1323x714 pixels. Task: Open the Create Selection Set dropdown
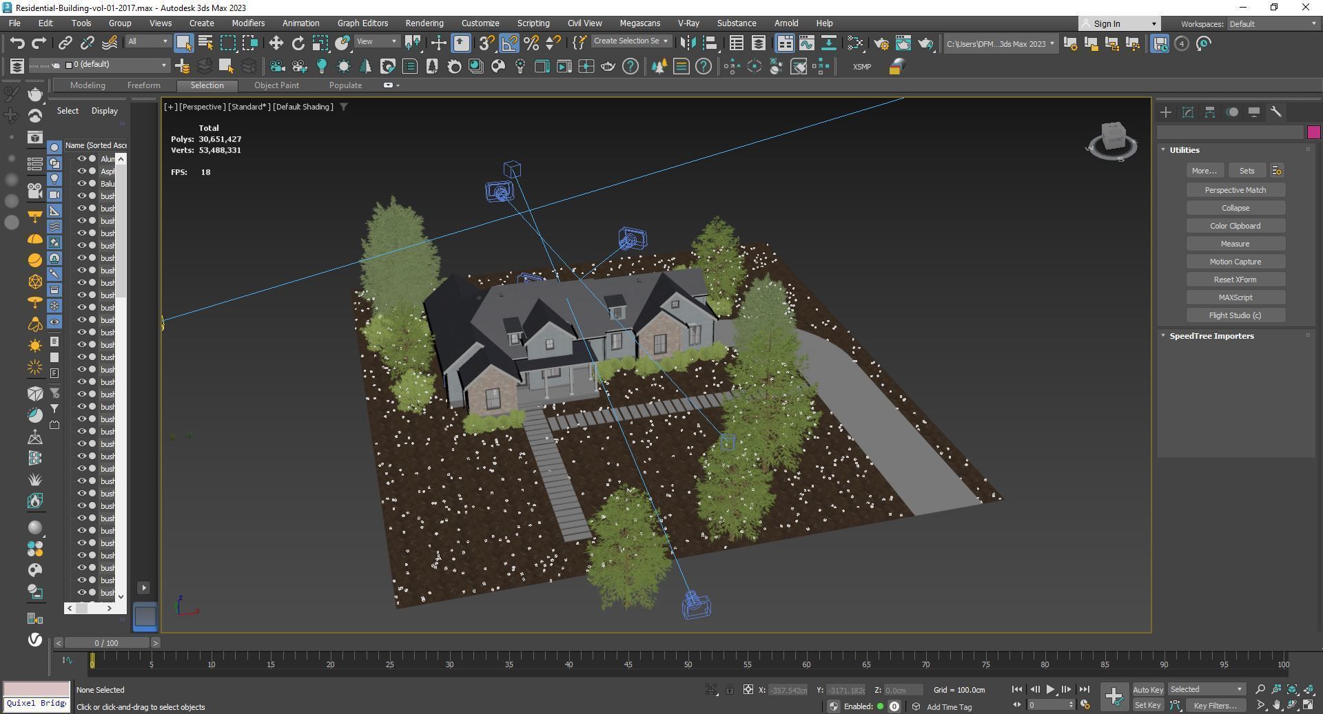pos(631,41)
